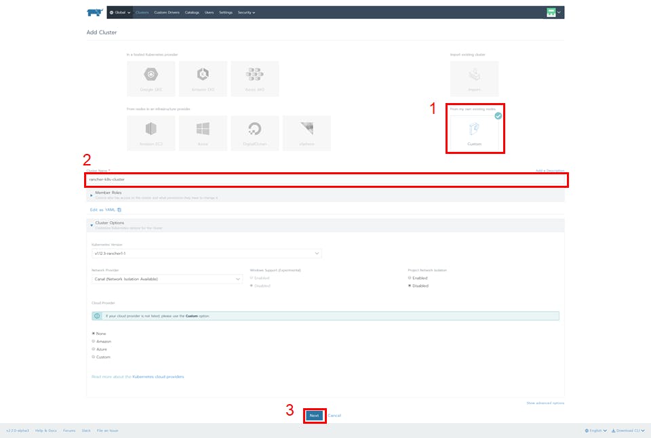Choose the vSphere infrastructure tile
Screen dimensions: 651x438
[307, 134]
